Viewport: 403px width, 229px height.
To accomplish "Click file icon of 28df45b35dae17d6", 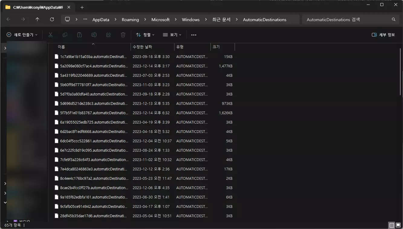I will click(56, 216).
